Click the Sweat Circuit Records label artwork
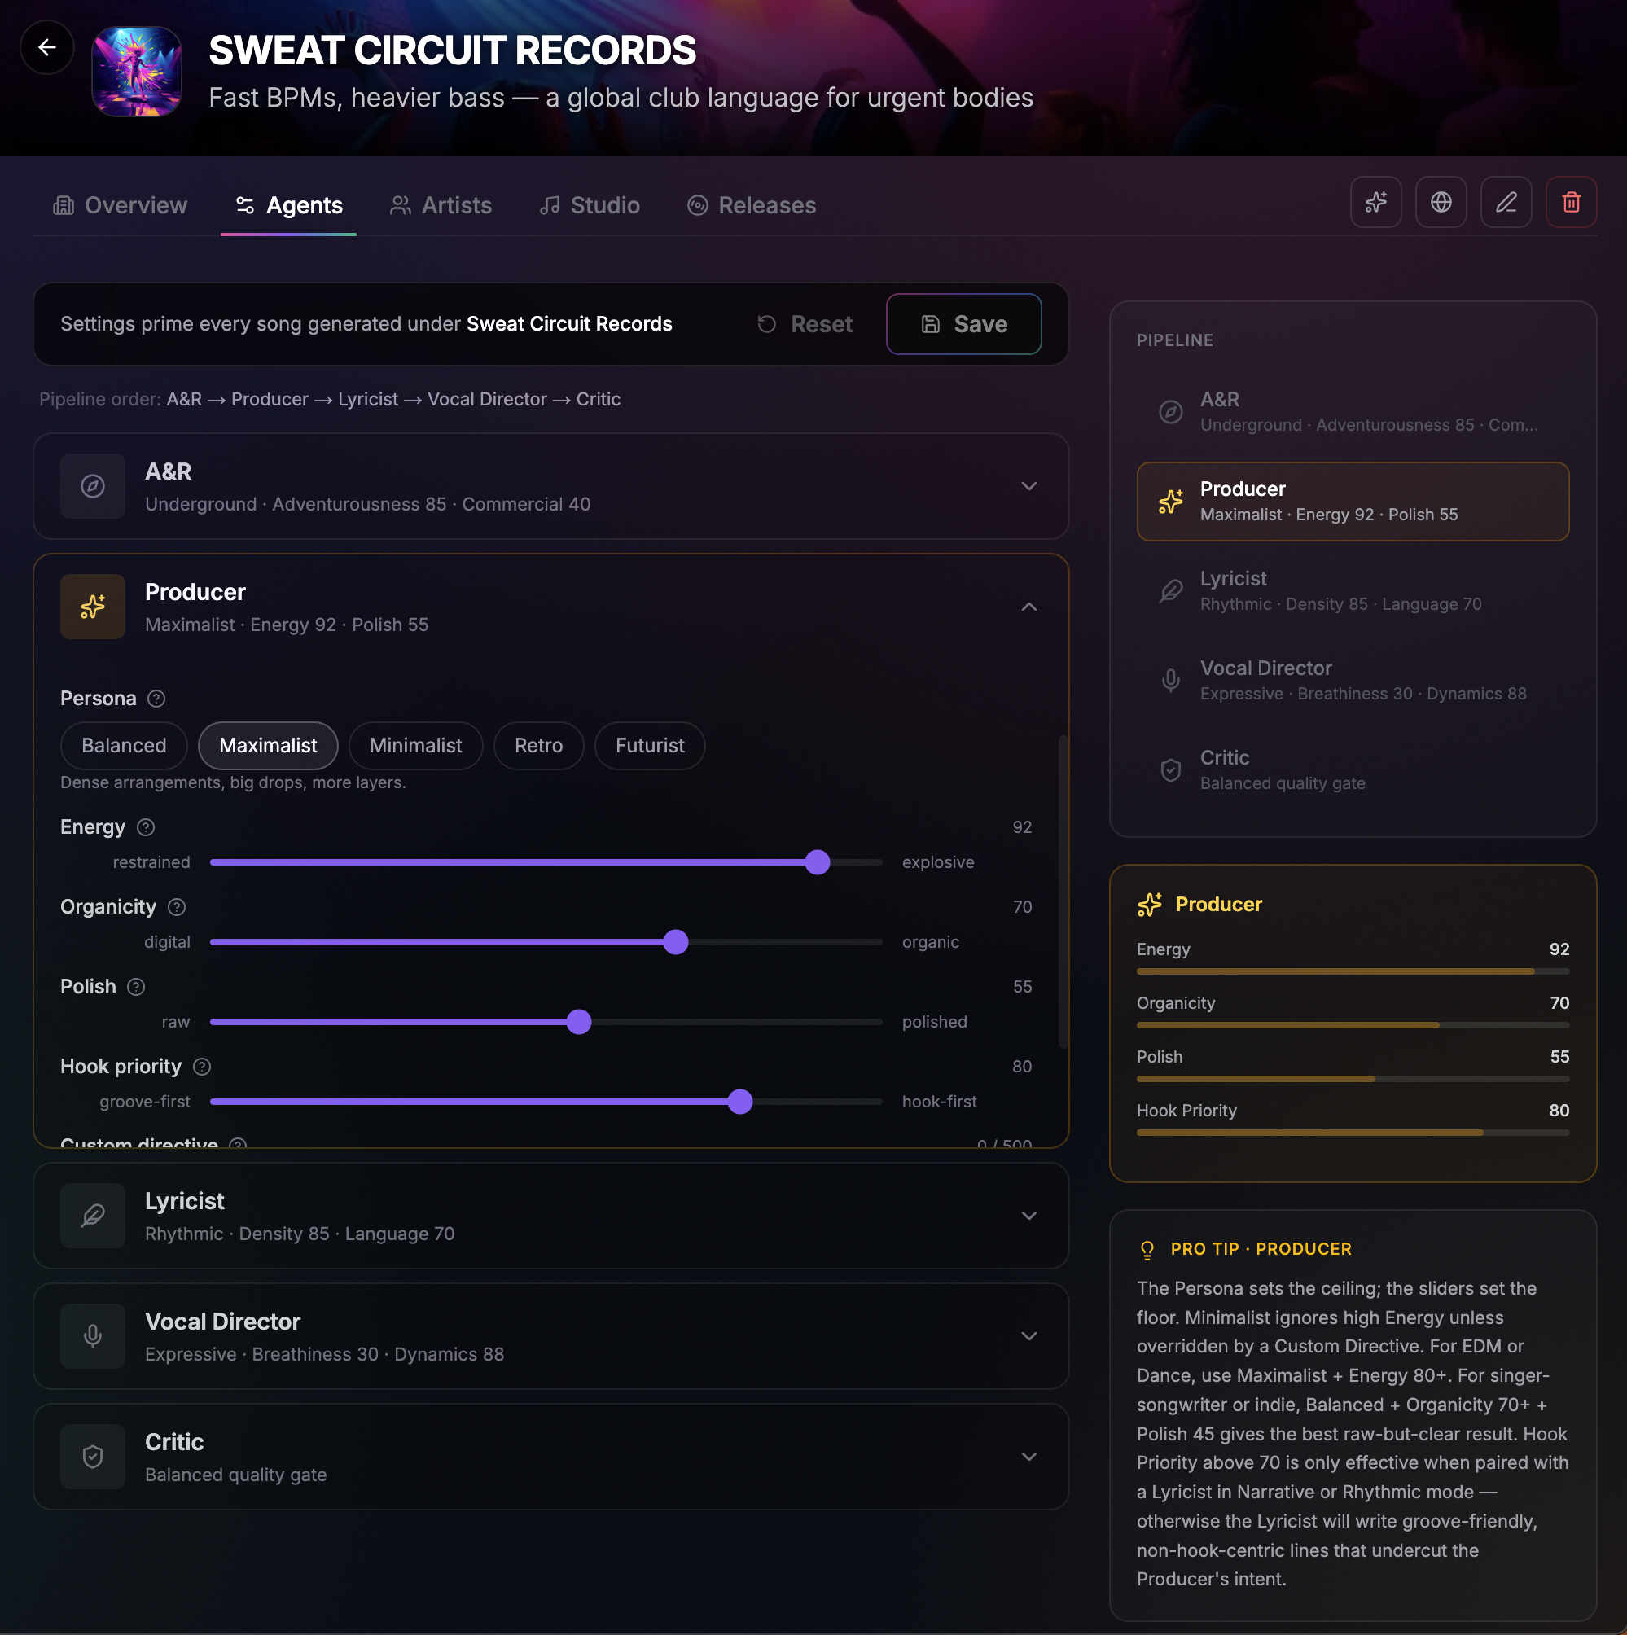Viewport: 1627px width, 1635px height. tap(136, 71)
